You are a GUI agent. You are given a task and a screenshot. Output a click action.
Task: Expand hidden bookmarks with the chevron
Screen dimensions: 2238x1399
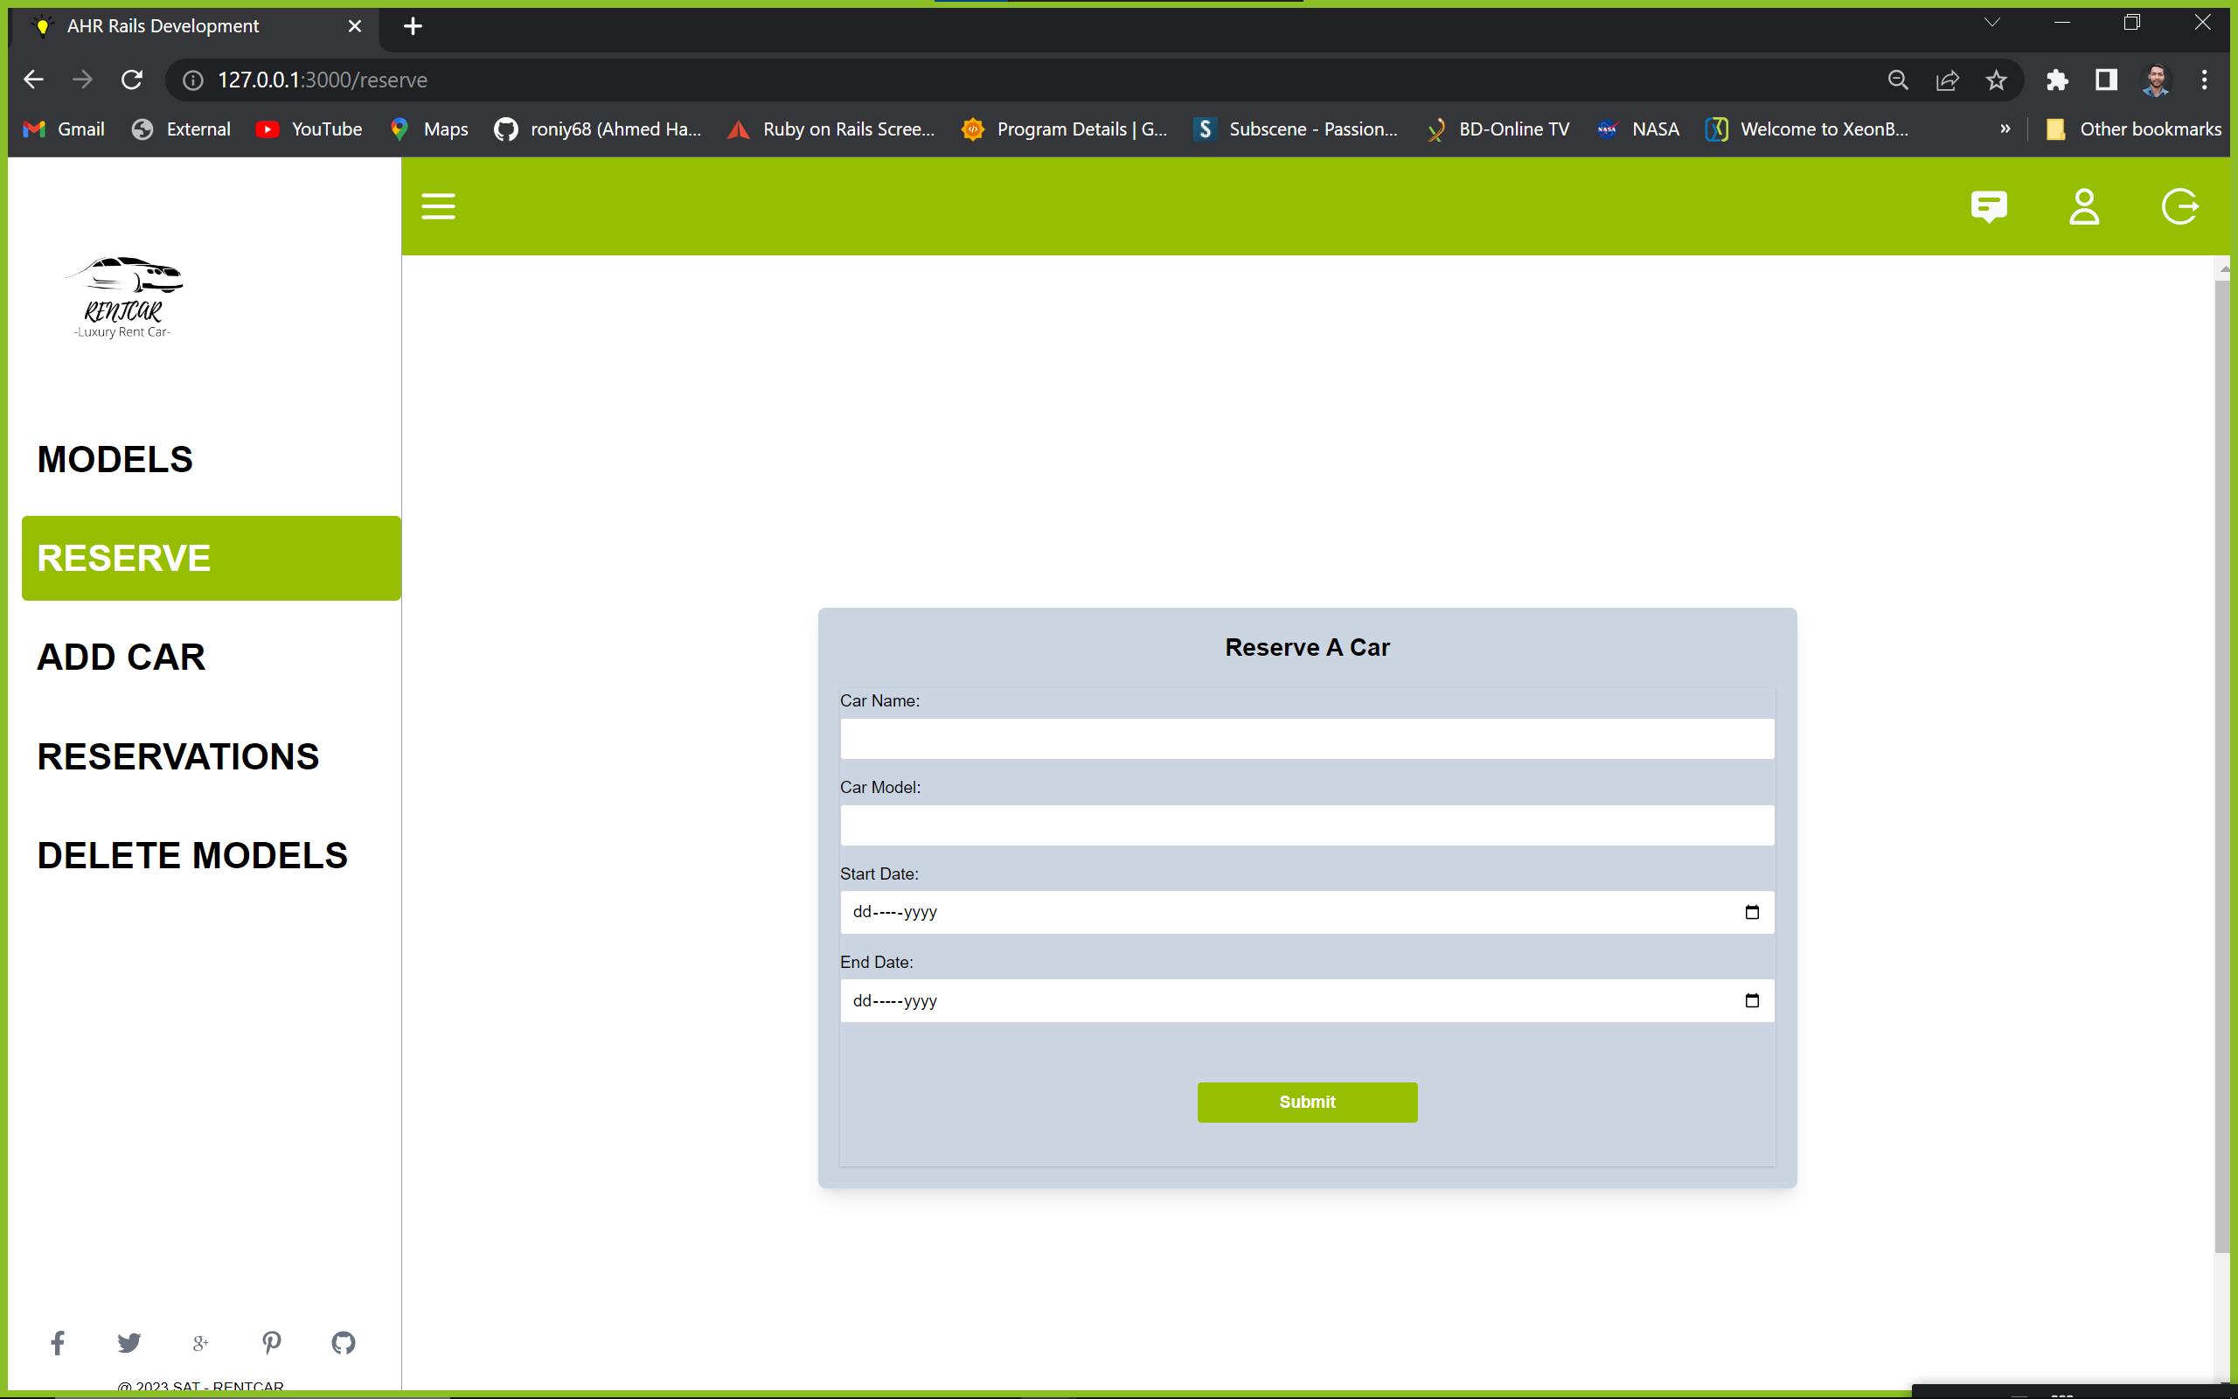pyautogui.click(x=2005, y=129)
